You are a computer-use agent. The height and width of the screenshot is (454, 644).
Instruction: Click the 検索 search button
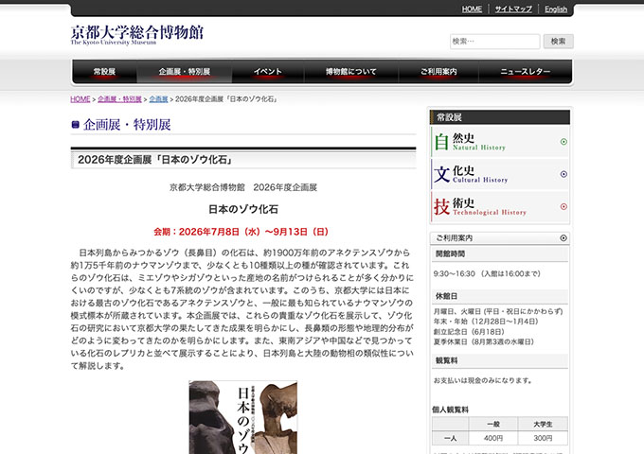pyautogui.click(x=558, y=42)
